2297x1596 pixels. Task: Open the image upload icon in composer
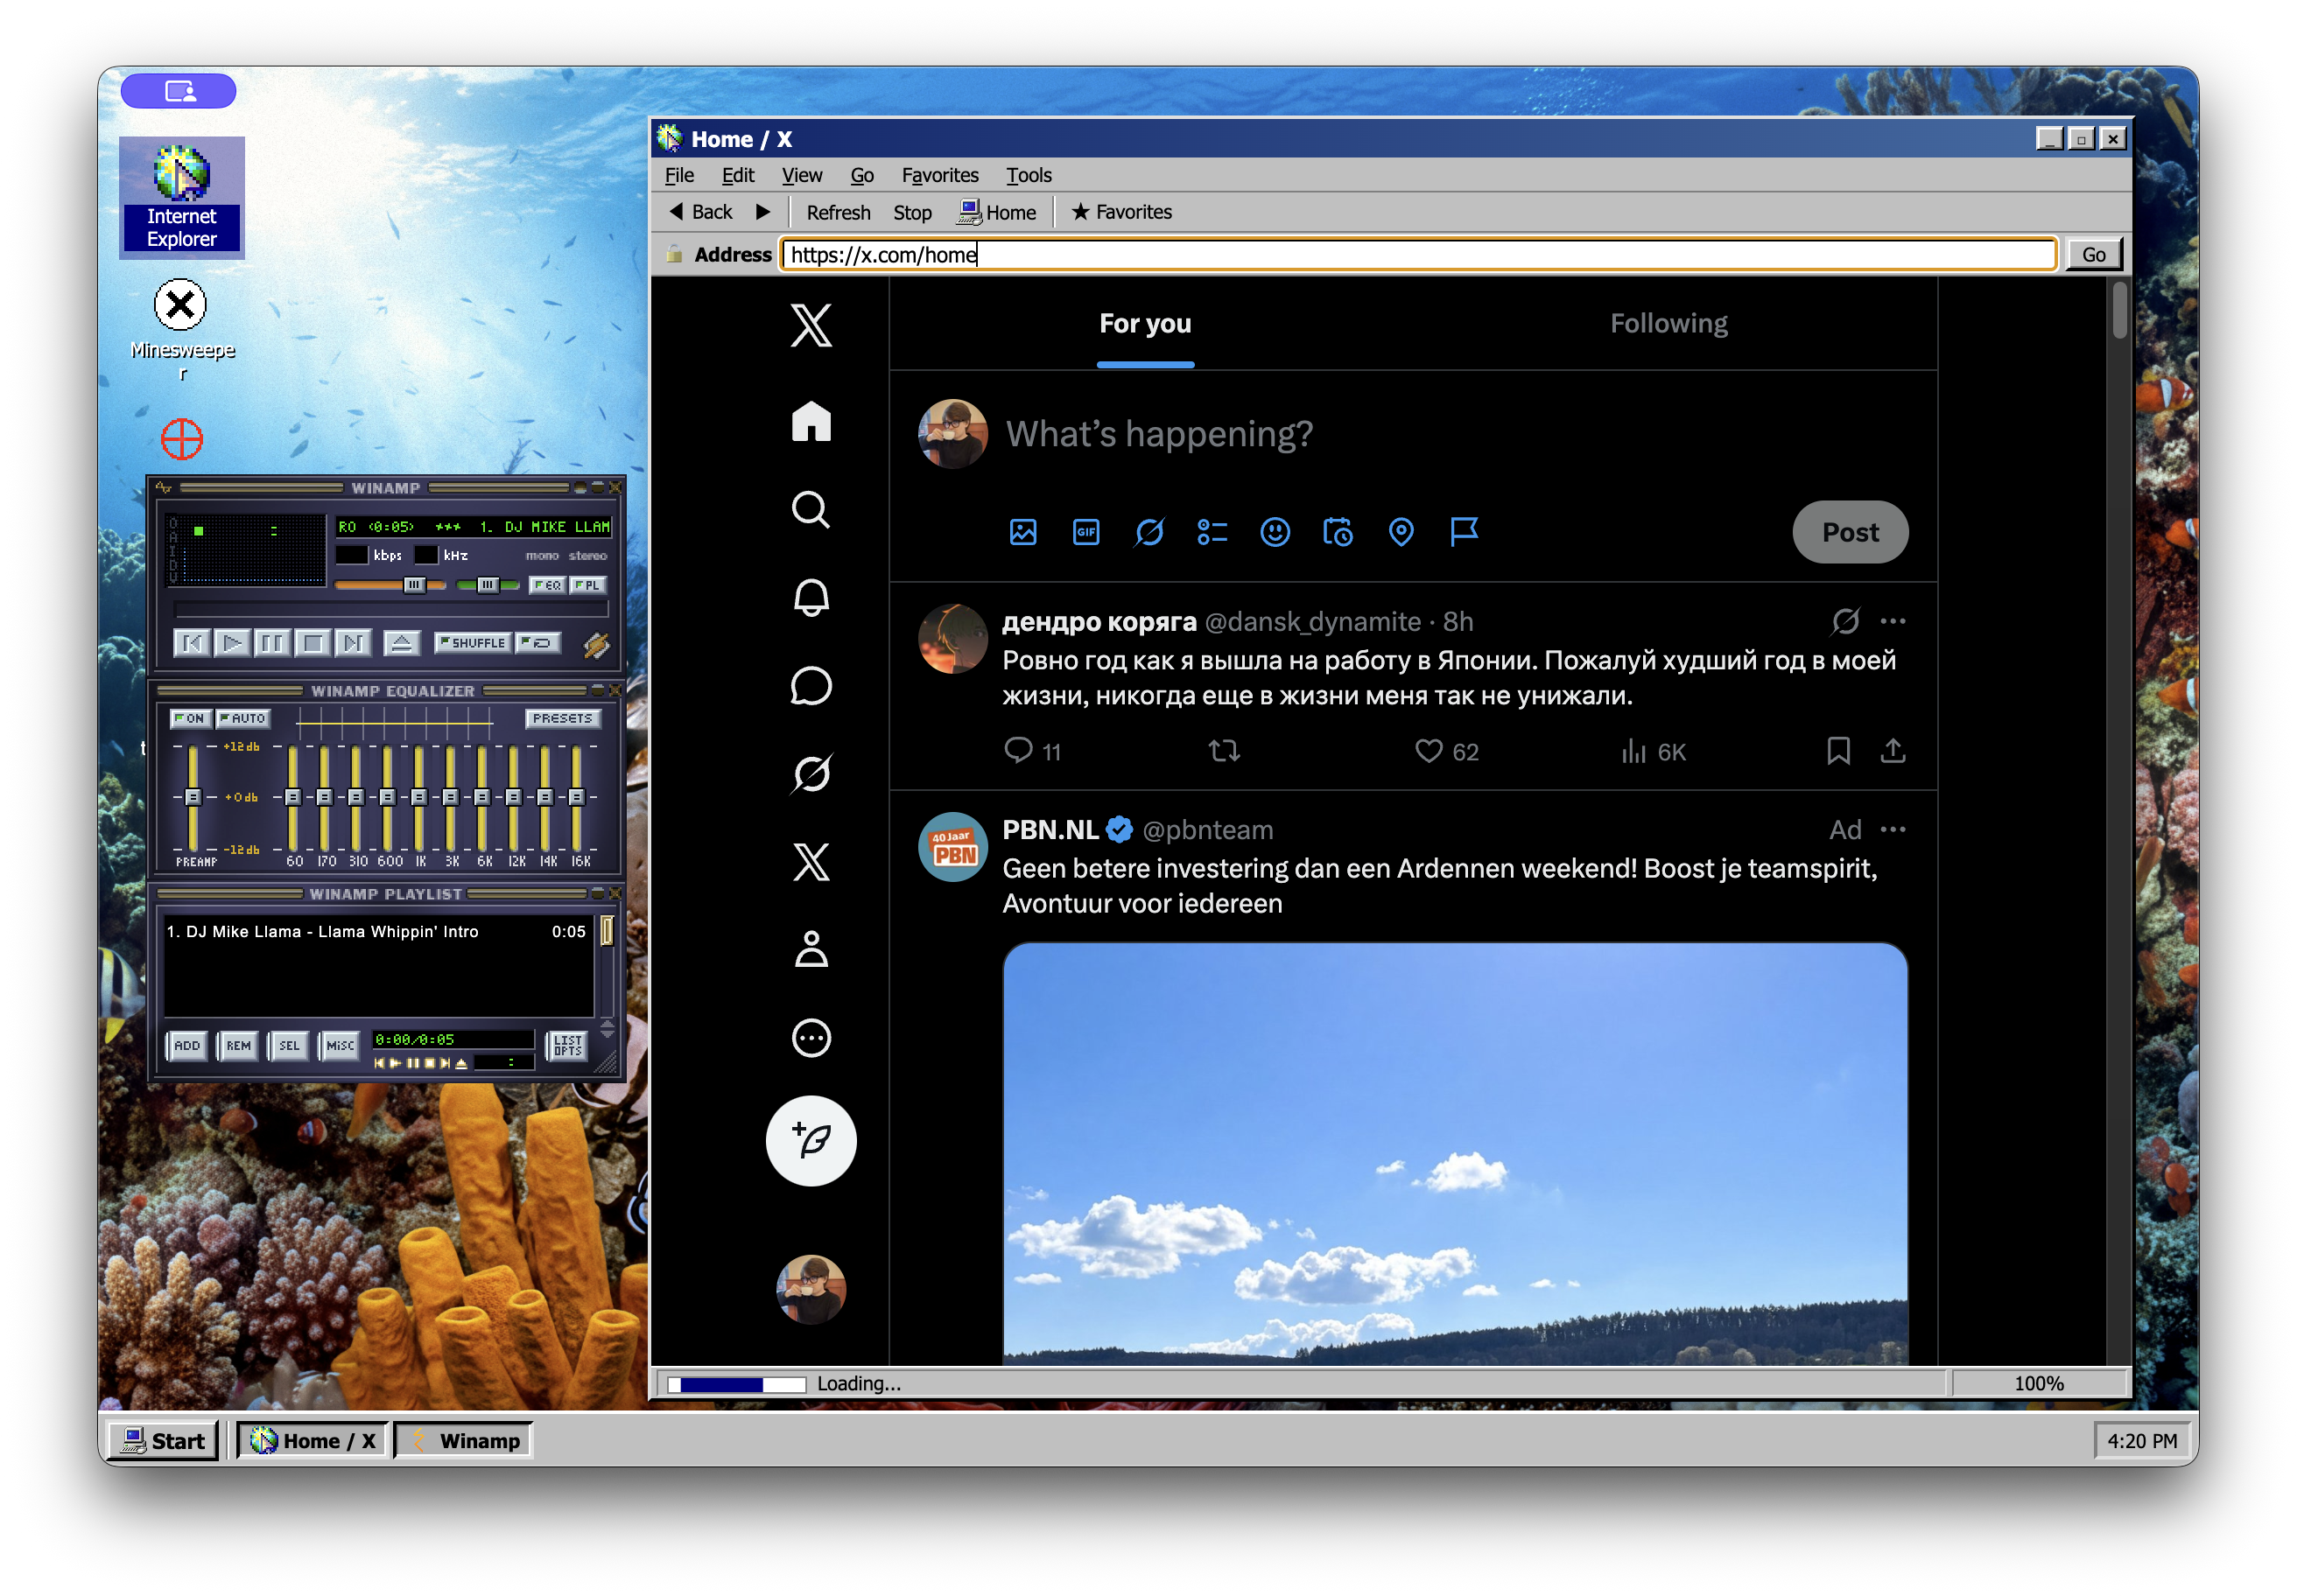pos(1022,532)
